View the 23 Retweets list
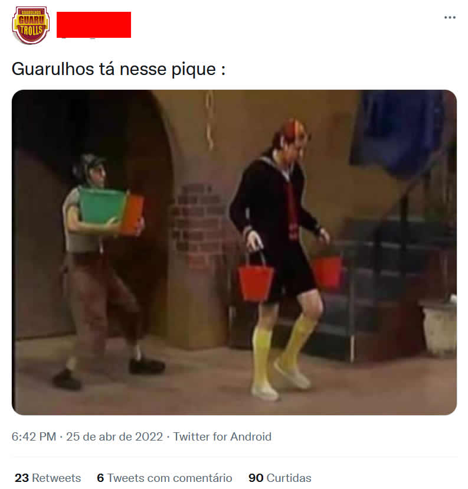The width and height of the screenshot is (468, 489). click(x=48, y=478)
